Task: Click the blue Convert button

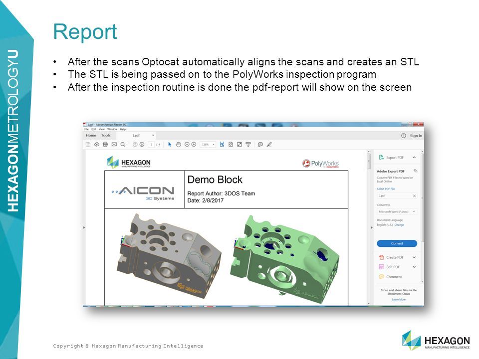Action: coord(397,243)
